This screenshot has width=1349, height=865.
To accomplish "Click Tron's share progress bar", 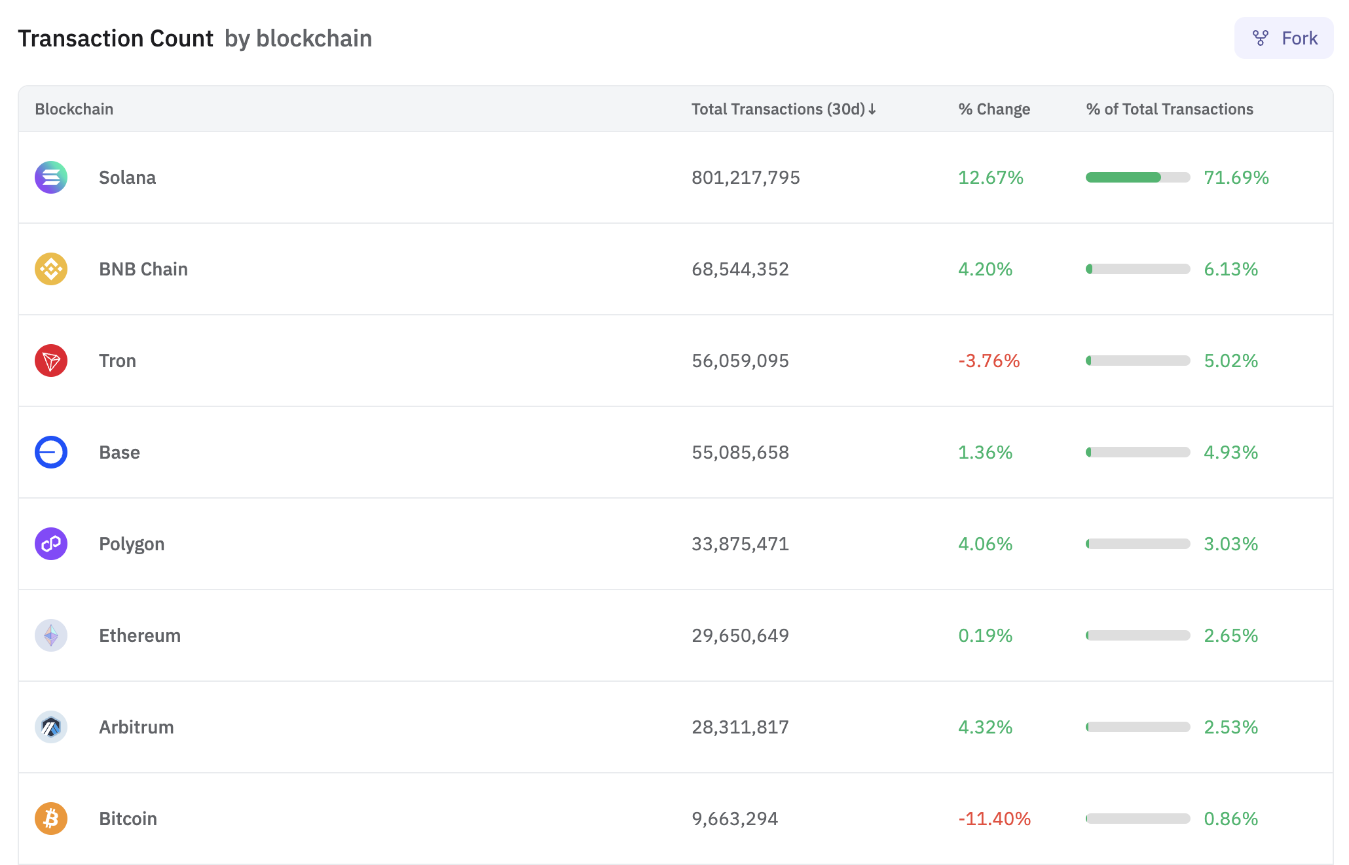I will 1138,361.
